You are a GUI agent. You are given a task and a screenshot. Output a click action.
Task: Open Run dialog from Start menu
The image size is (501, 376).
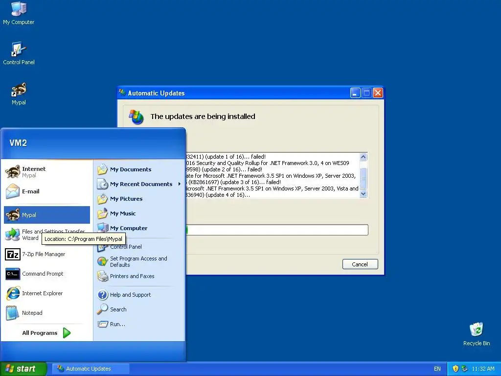tap(139, 324)
